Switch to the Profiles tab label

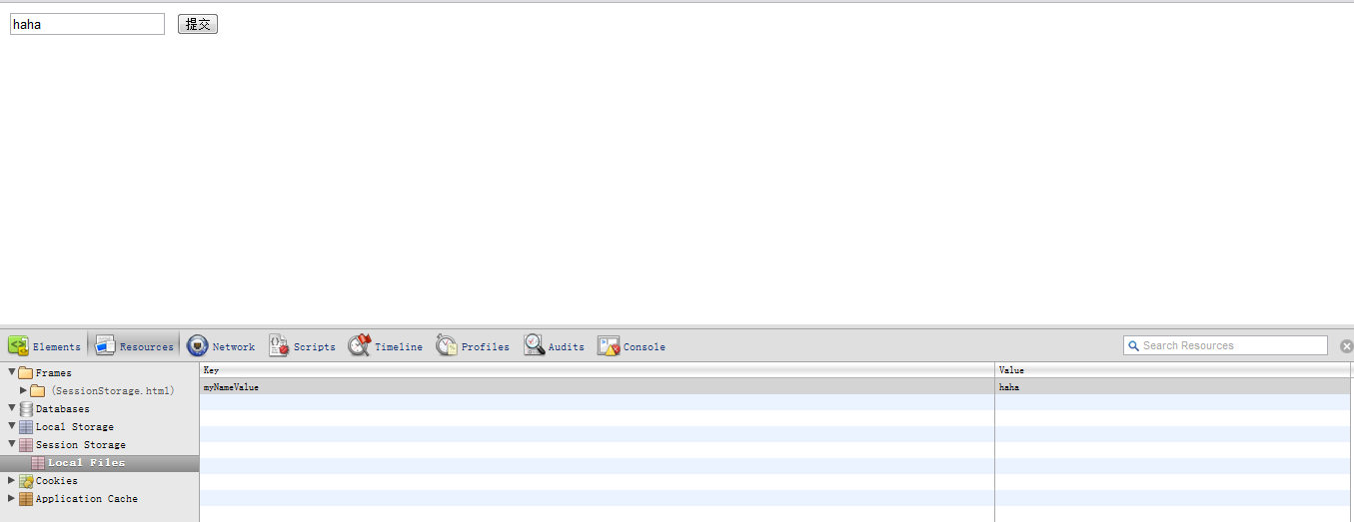(486, 347)
